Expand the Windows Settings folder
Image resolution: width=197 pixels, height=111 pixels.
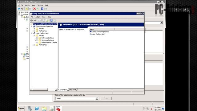tap(37, 40)
